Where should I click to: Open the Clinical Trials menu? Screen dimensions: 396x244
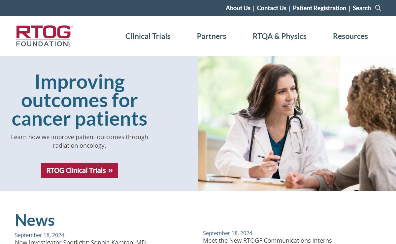tap(148, 36)
